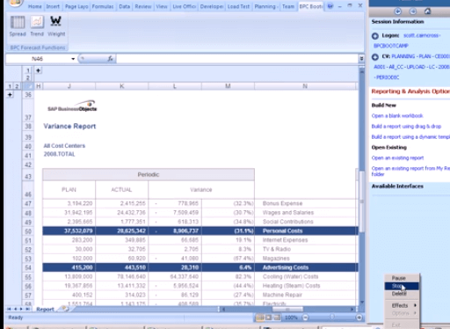Select column K header
Viewport: 450px width, 329px height.
[x=122, y=86]
